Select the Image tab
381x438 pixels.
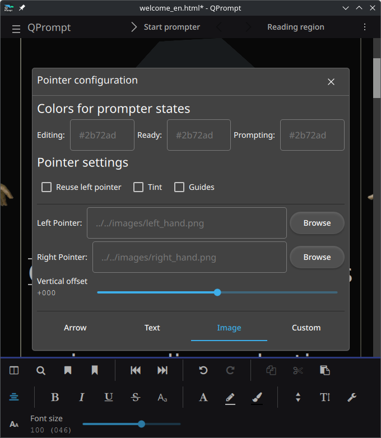tap(229, 328)
